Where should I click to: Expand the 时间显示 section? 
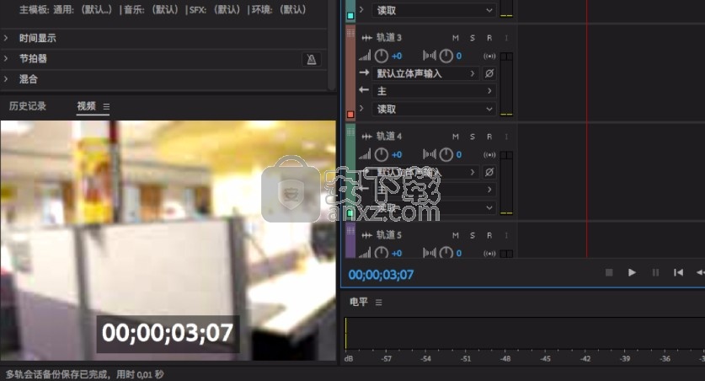(6, 38)
